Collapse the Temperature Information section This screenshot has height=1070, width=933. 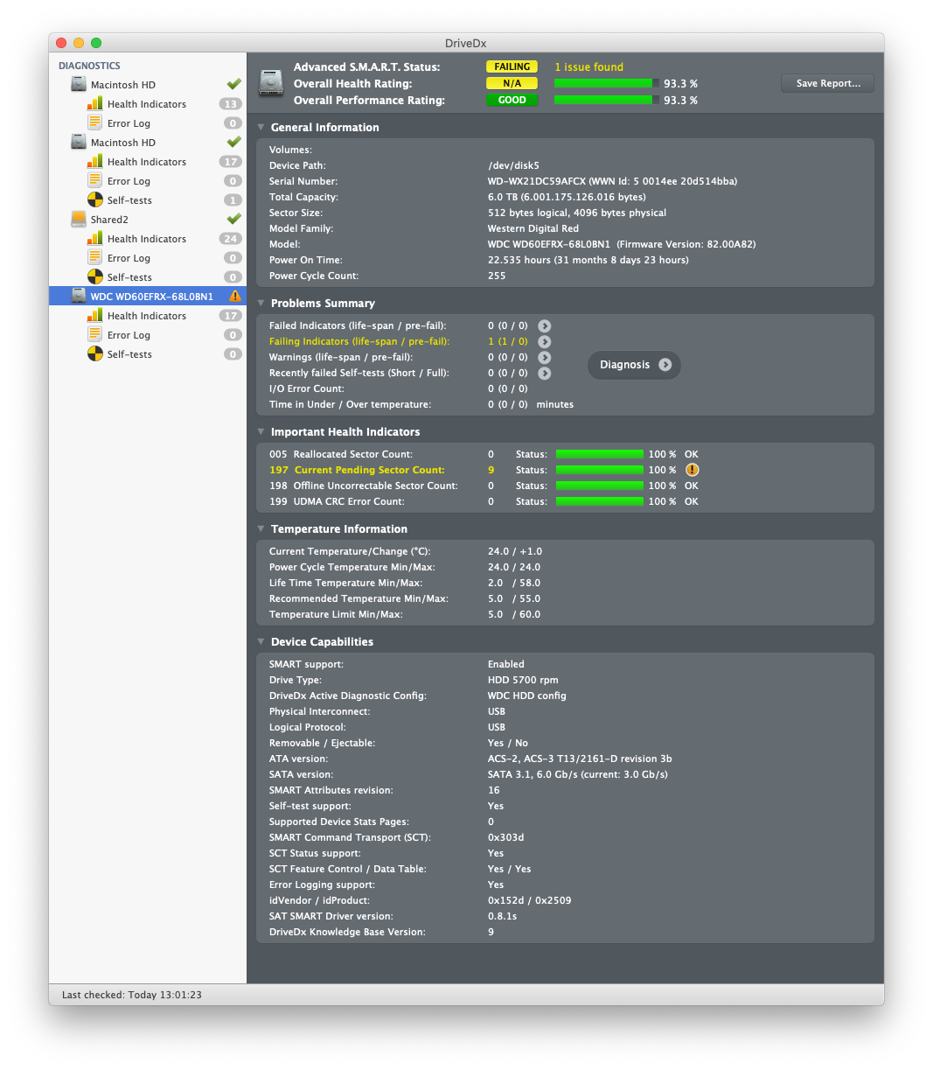260,529
